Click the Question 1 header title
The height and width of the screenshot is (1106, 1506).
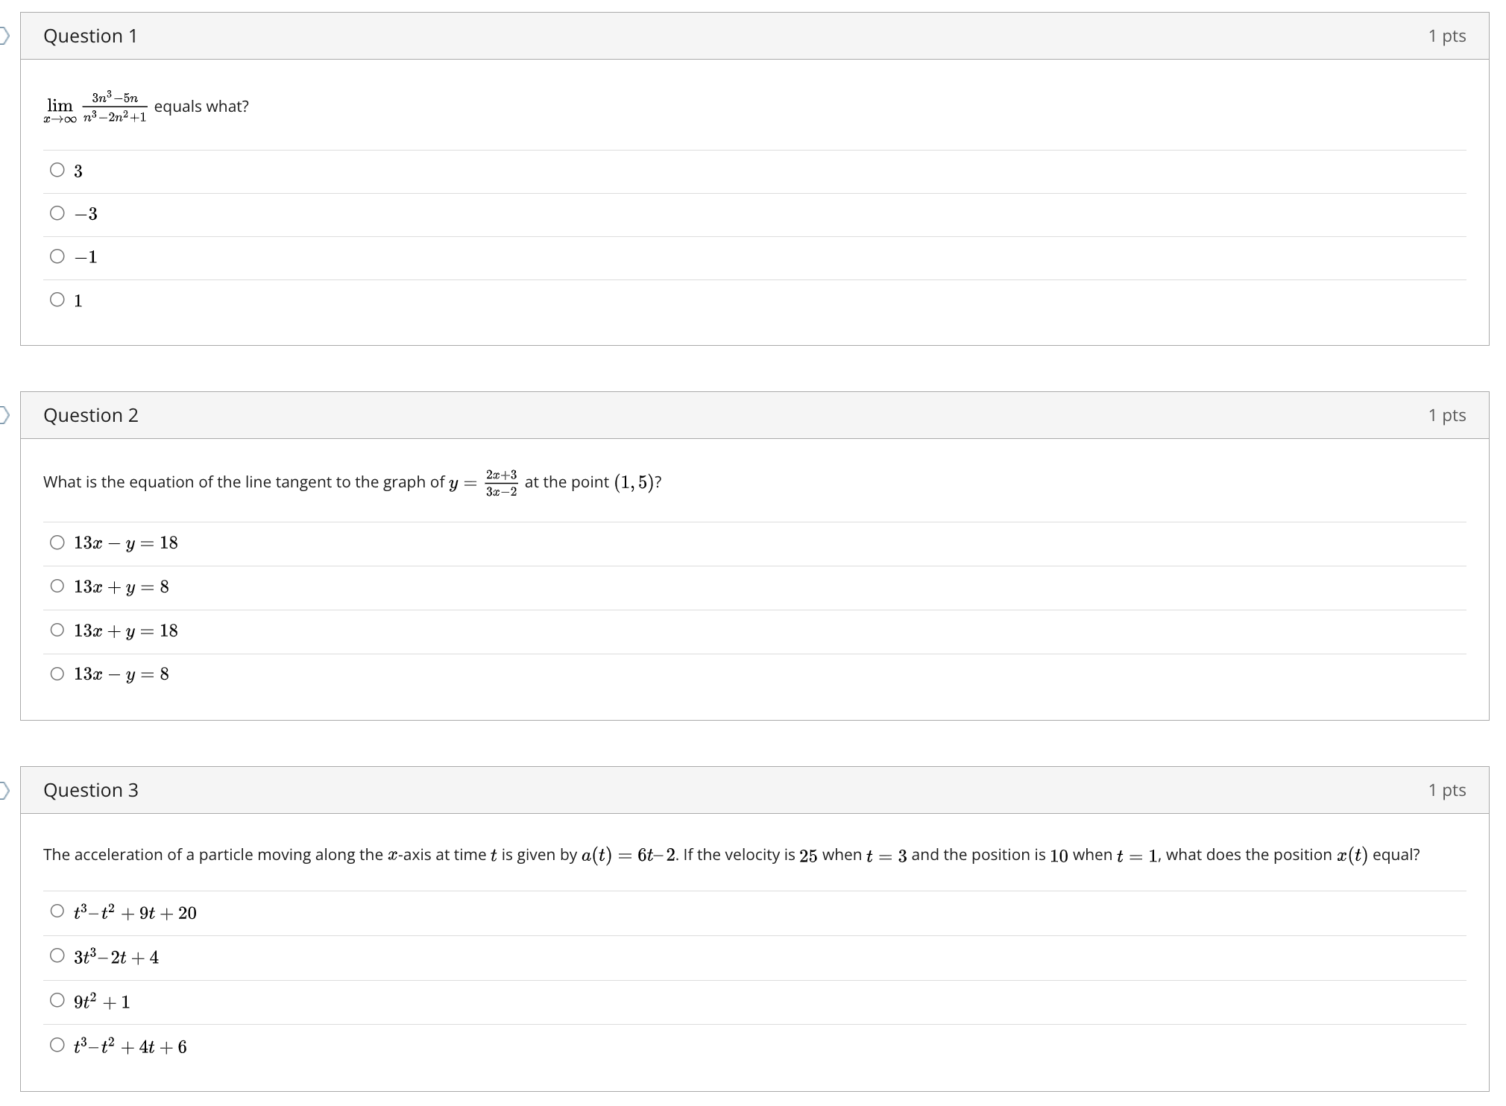tap(90, 35)
